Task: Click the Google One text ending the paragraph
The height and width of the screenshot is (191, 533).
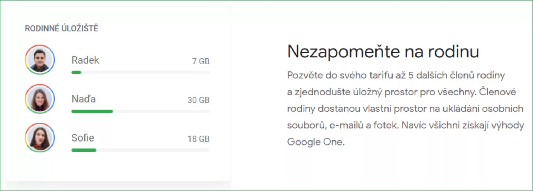Action: tap(316, 142)
